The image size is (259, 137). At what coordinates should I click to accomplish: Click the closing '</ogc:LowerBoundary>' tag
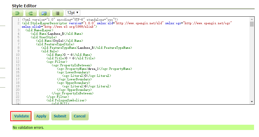click(74, 79)
